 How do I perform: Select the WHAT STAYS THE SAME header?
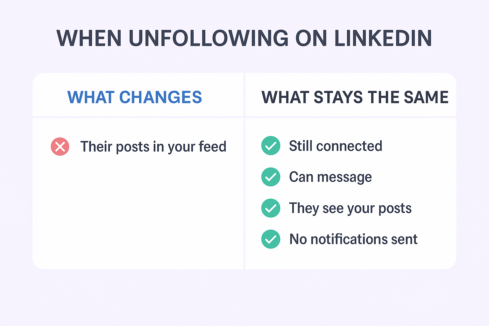coord(355,97)
